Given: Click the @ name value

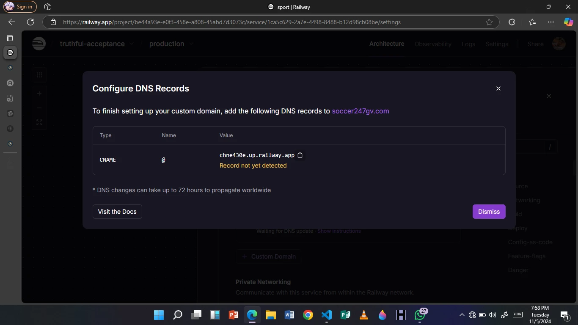Looking at the screenshot, I should [163, 160].
